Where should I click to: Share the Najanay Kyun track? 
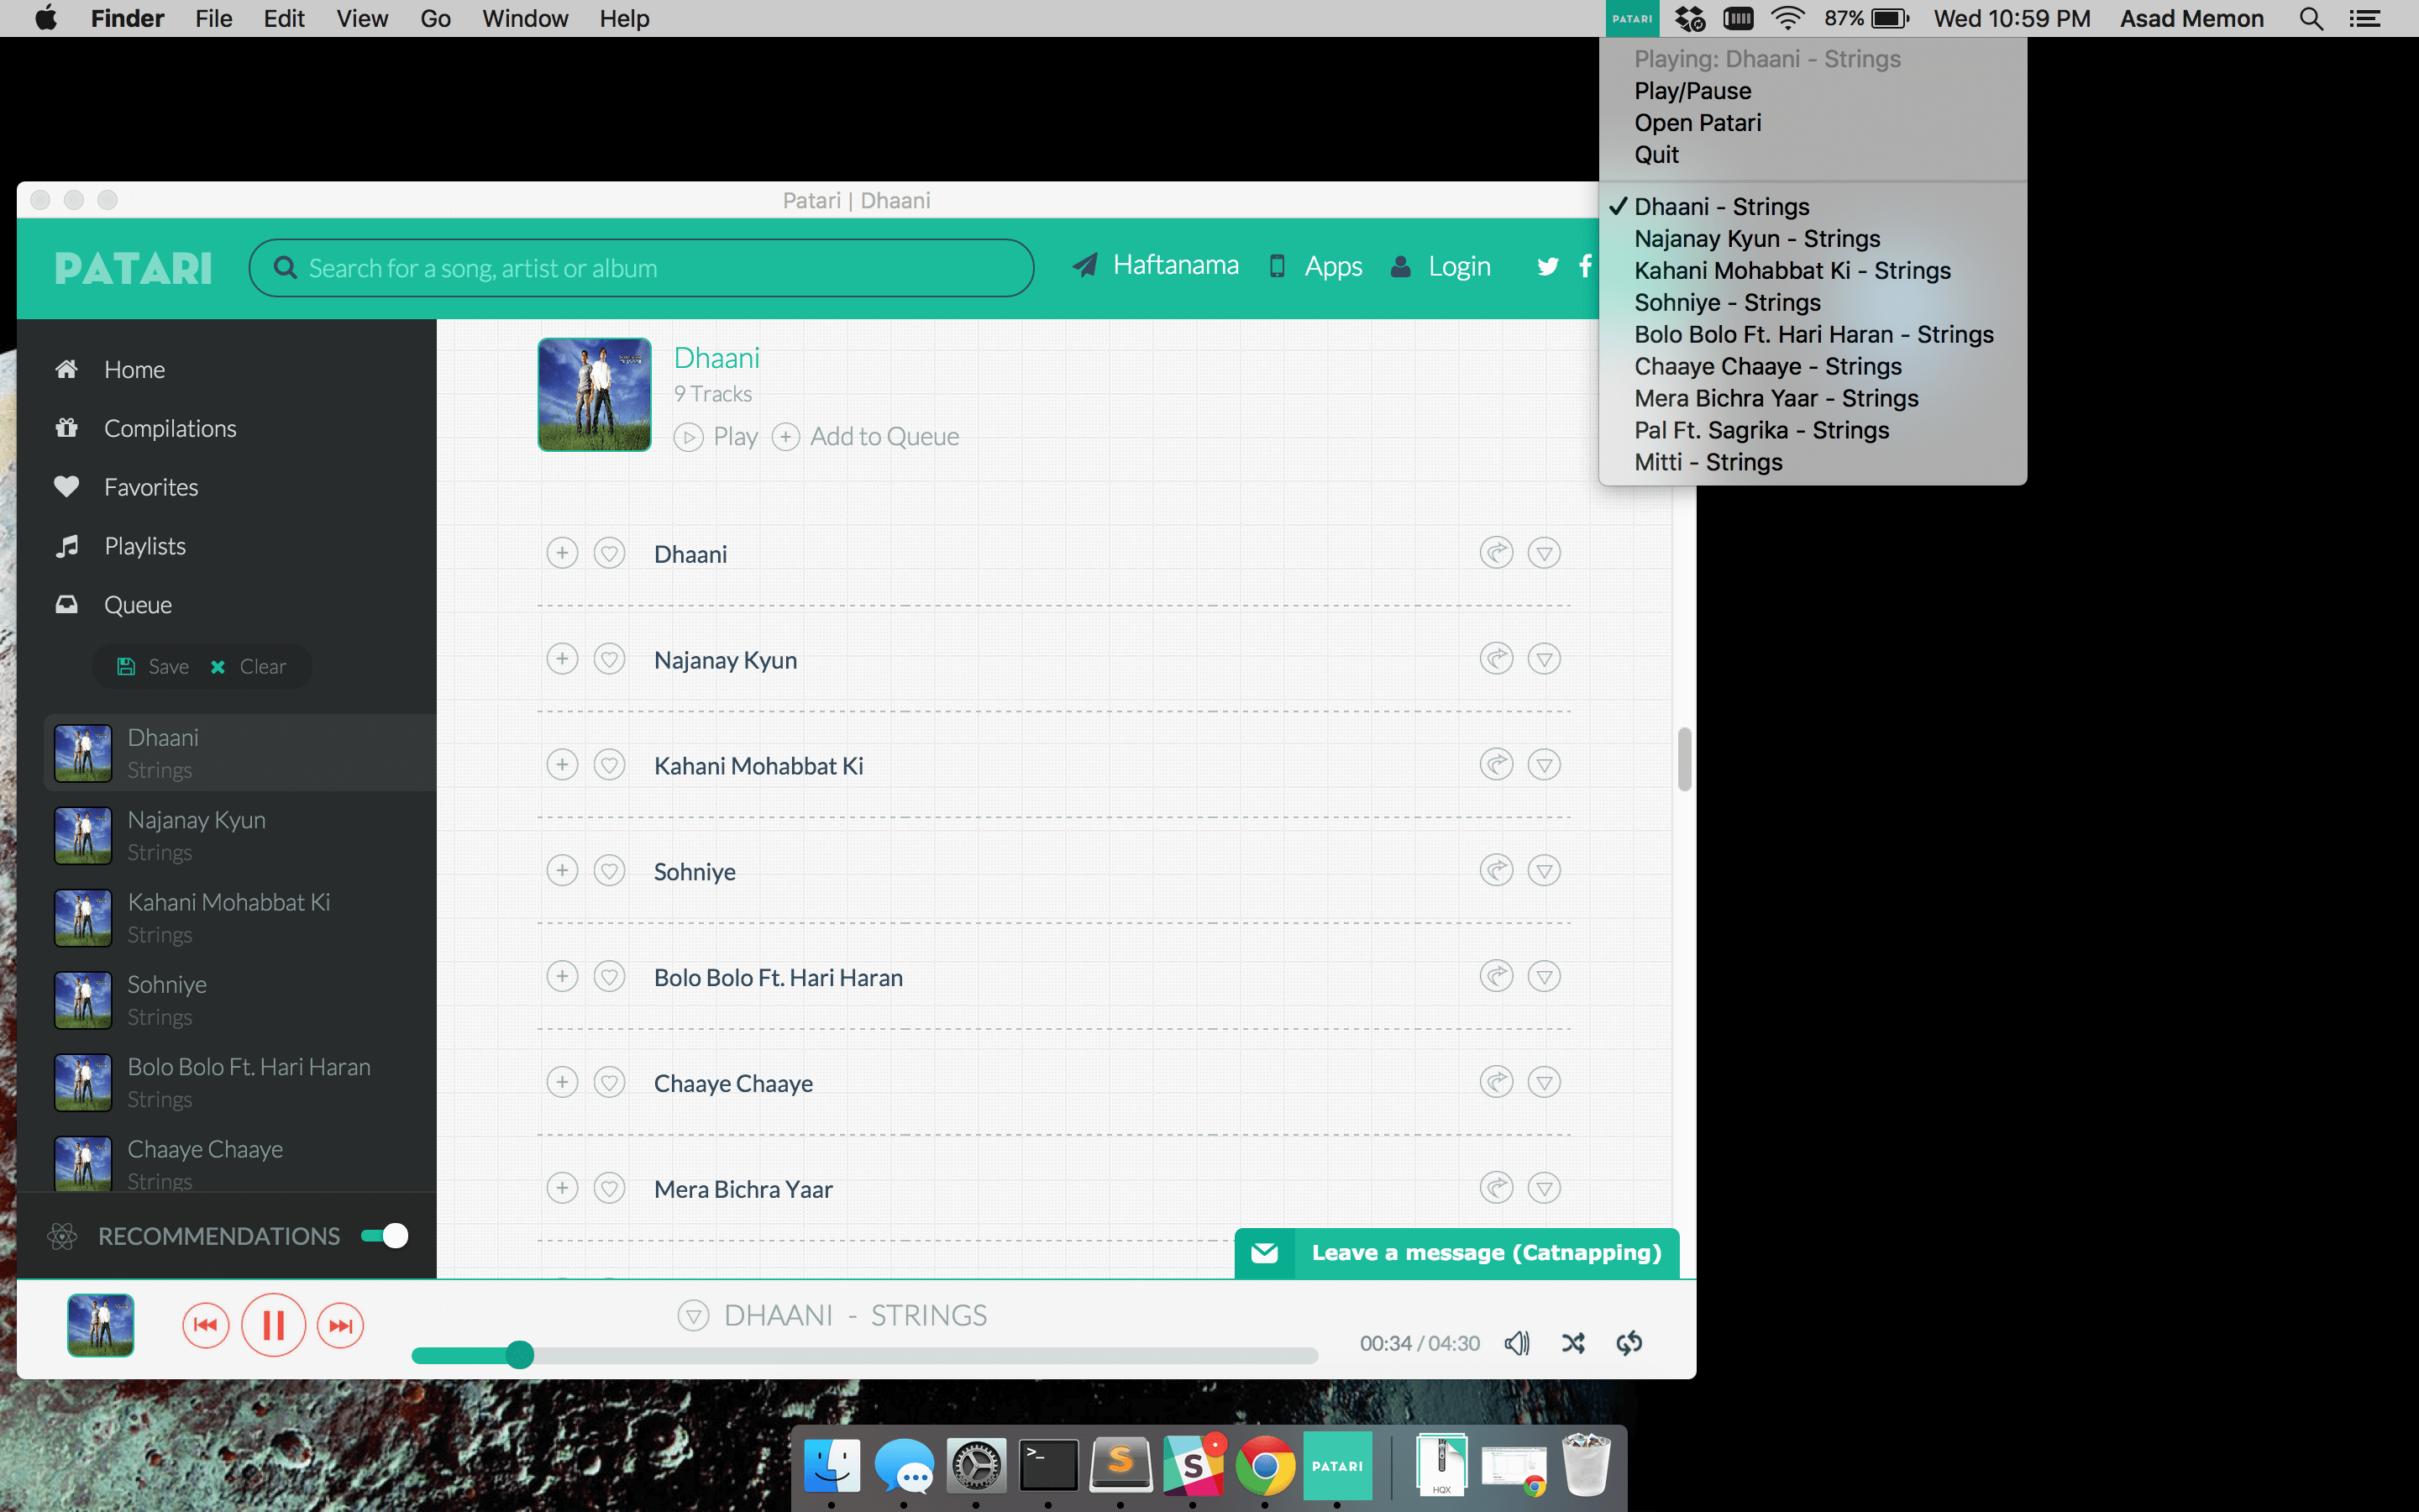pos(1495,659)
